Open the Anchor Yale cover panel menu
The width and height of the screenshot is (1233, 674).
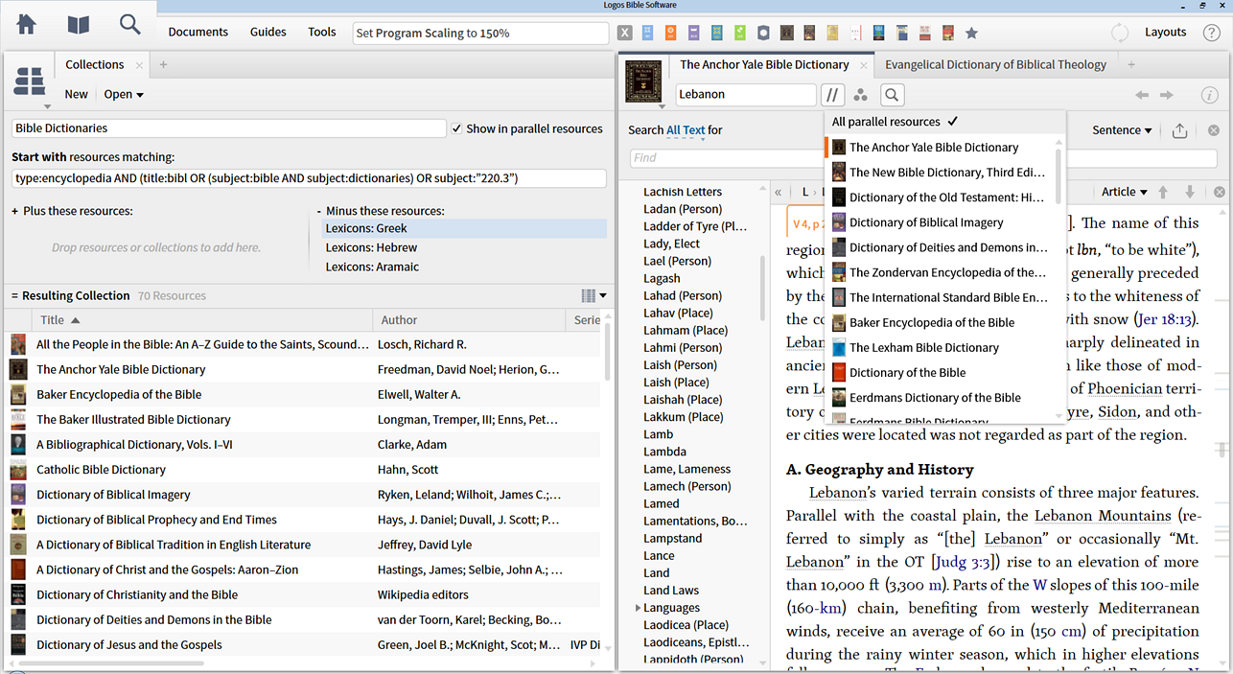tap(642, 83)
